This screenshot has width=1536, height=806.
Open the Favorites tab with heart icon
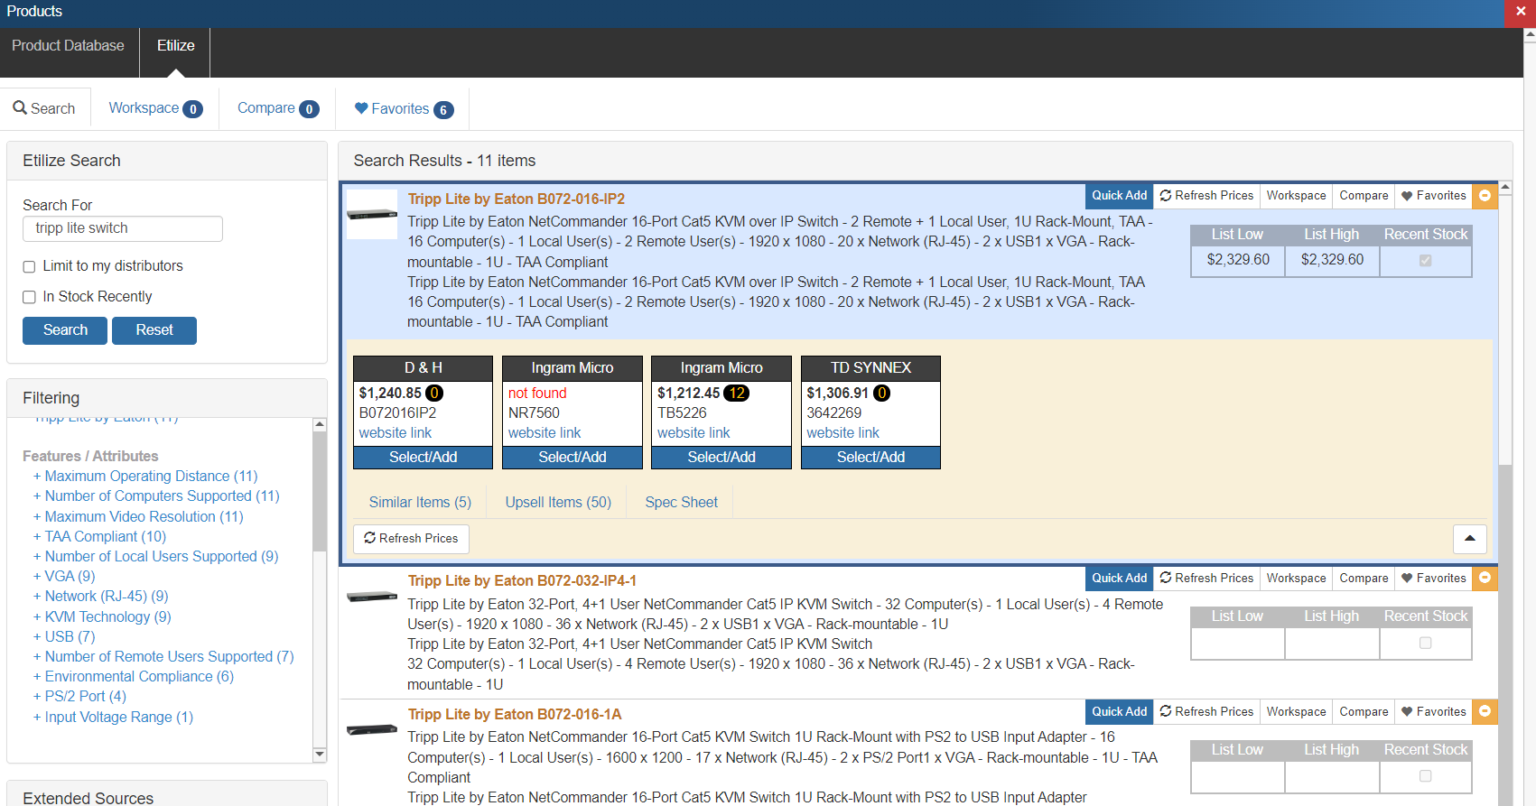click(x=403, y=109)
